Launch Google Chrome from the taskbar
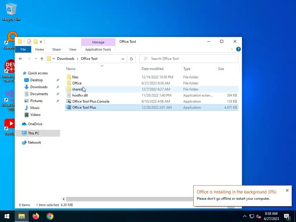This screenshot has height=222, width=296. [x=50, y=216]
